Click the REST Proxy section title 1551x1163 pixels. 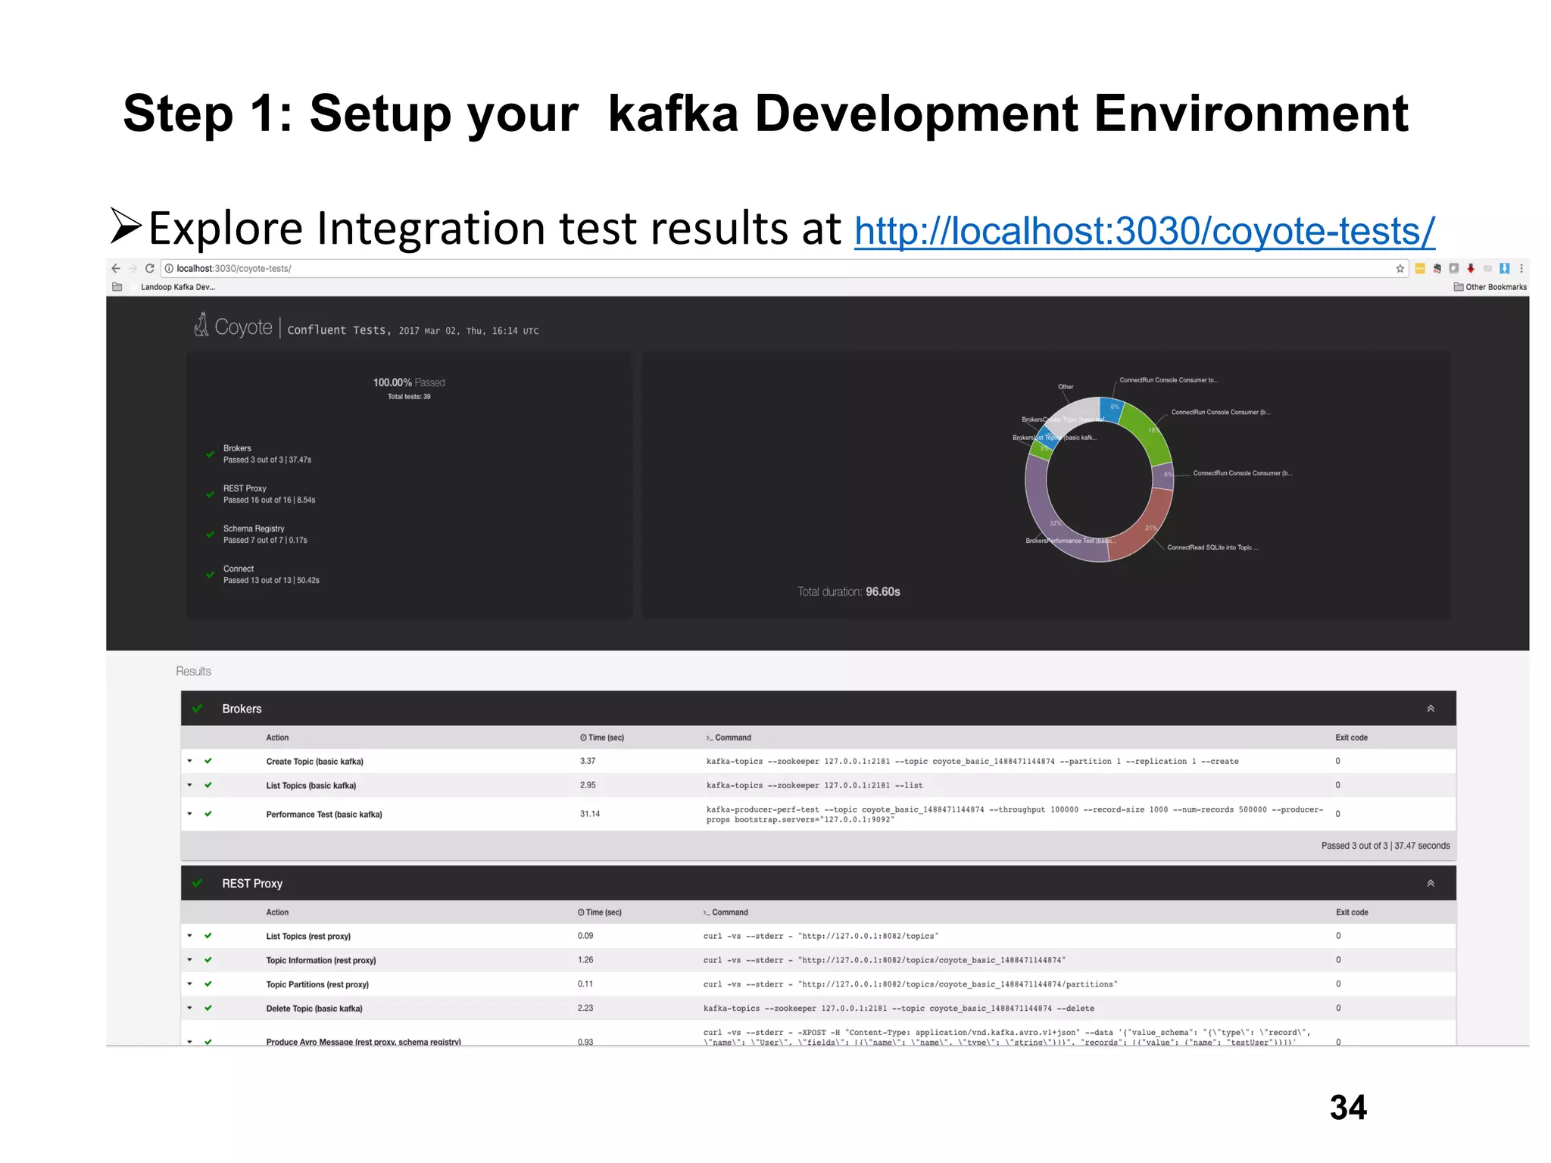click(252, 884)
